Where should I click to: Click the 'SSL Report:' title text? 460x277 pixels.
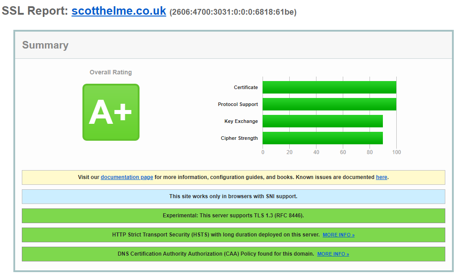(35, 11)
